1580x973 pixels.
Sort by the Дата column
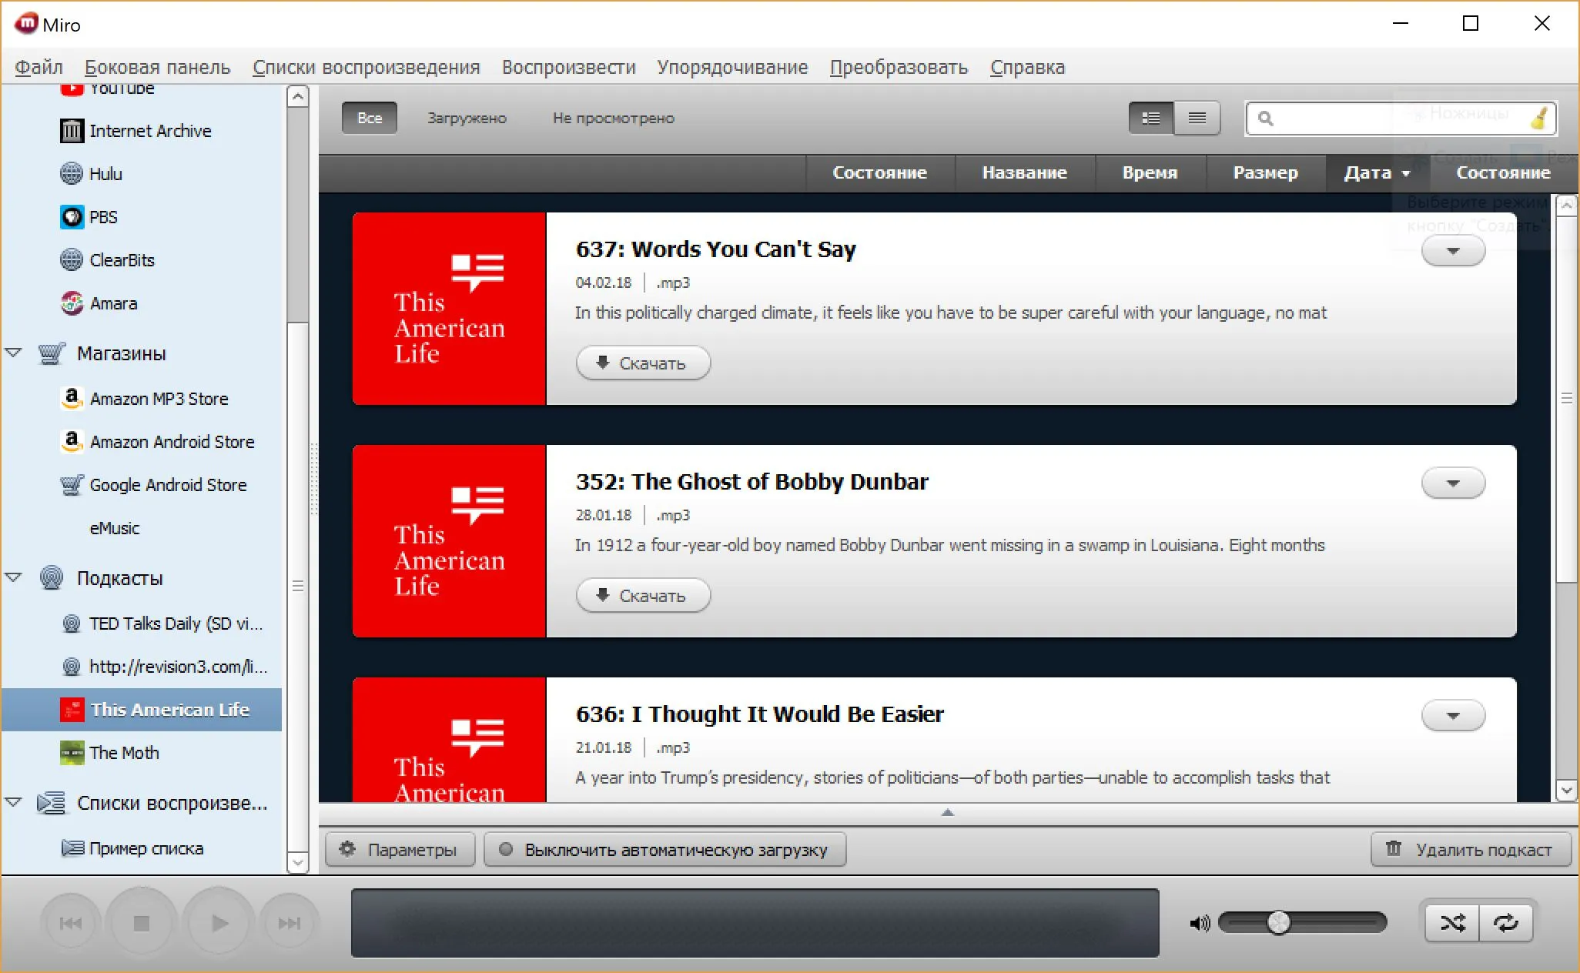pos(1377,173)
